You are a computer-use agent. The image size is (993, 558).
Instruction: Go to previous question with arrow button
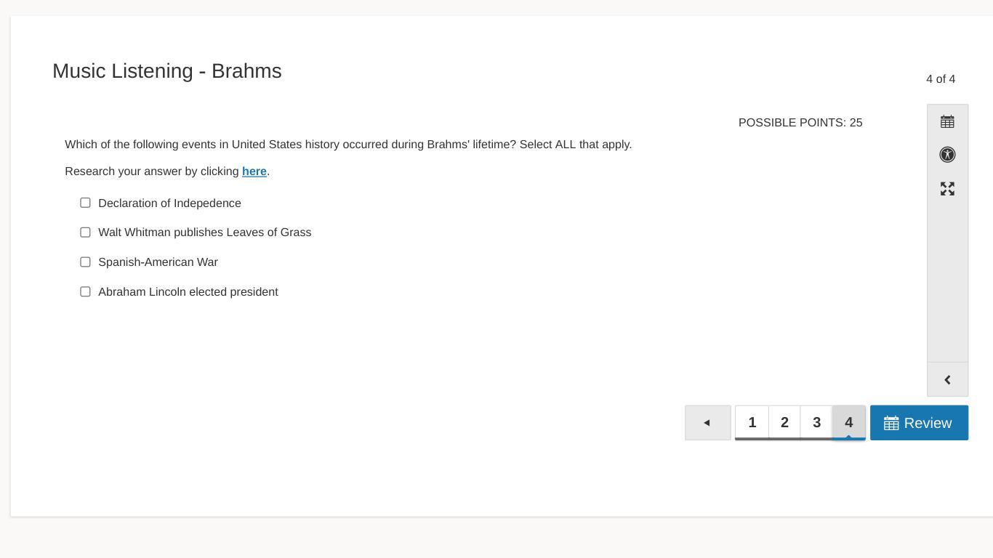(x=708, y=423)
